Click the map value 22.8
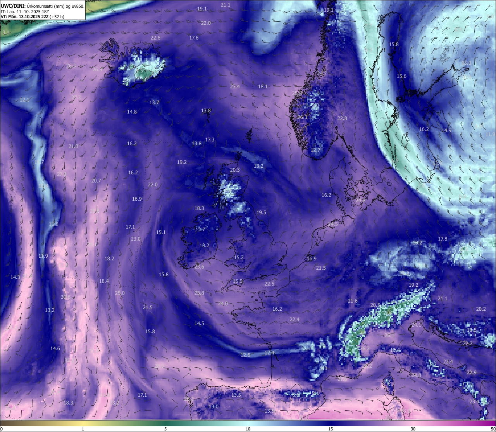The width and height of the screenshot is (496, 432). coord(342,118)
